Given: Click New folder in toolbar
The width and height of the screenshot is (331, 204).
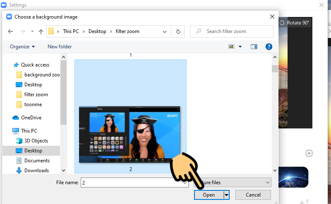Looking at the screenshot, I should [60, 47].
